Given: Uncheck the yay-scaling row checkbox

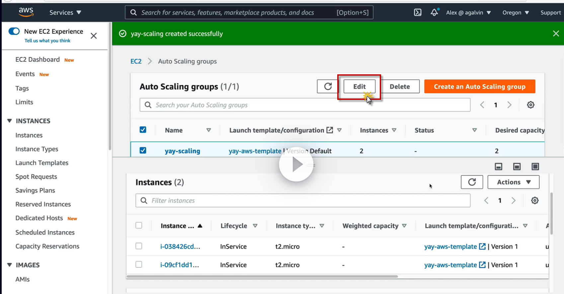Looking at the screenshot, I should 143,150.
